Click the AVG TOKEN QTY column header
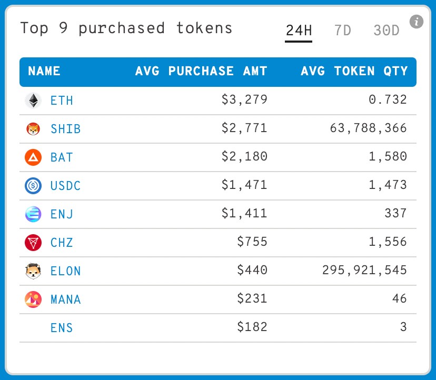 (x=354, y=71)
